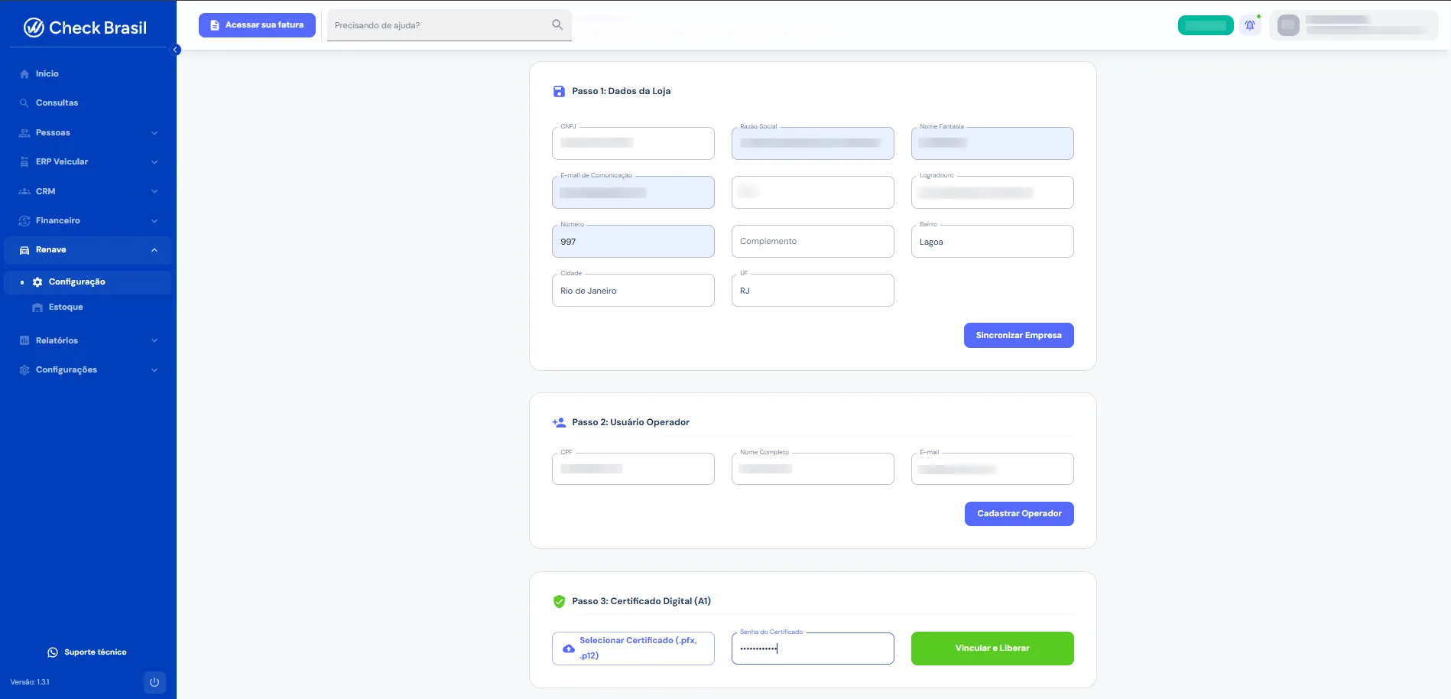The image size is (1451, 699).
Task: Click the operator E-mail field
Action: tap(992, 469)
